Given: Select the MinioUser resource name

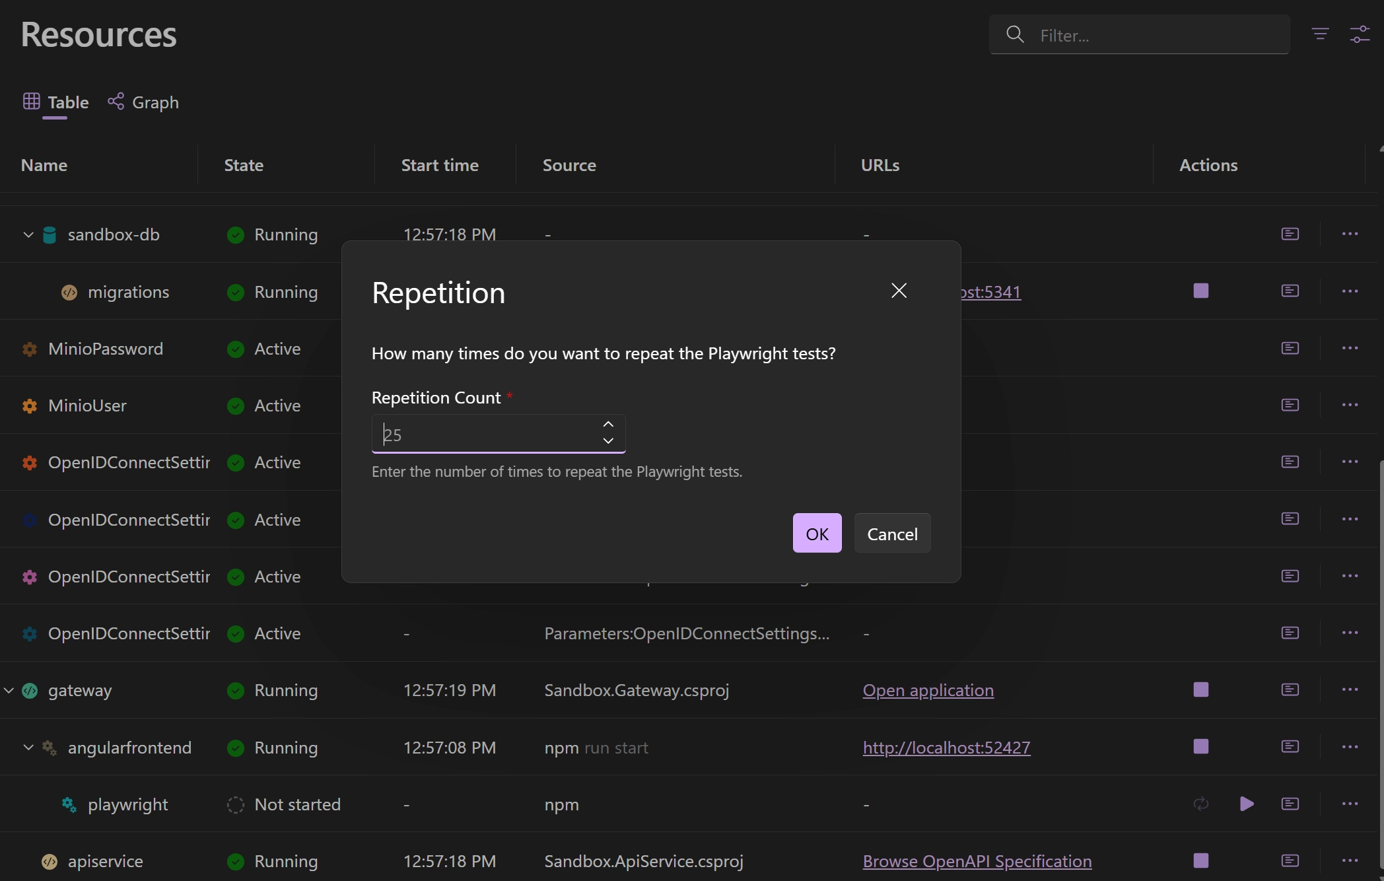Looking at the screenshot, I should point(87,405).
